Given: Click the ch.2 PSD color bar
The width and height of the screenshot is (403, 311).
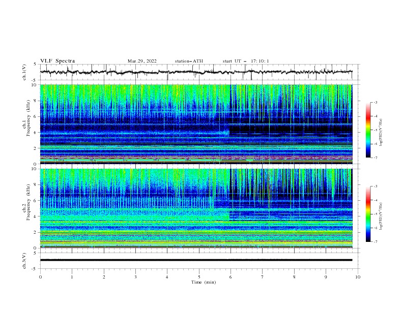Looking at the screenshot, I should [x=368, y=214].
